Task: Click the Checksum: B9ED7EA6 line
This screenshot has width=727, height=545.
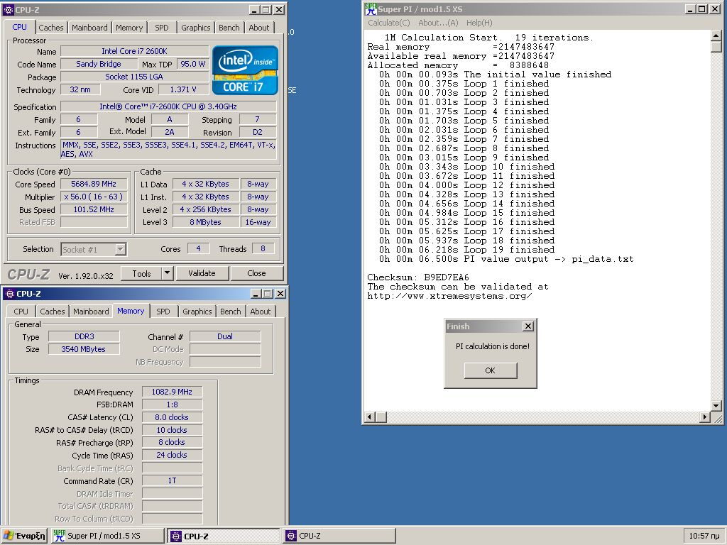Action: coord(418,277)
